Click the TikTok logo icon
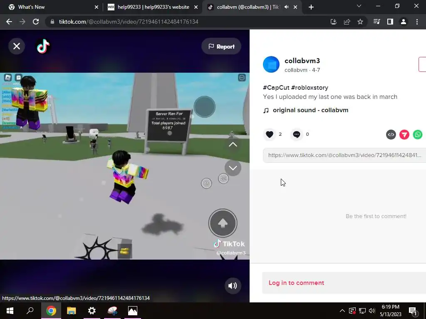 click(43, 46)
